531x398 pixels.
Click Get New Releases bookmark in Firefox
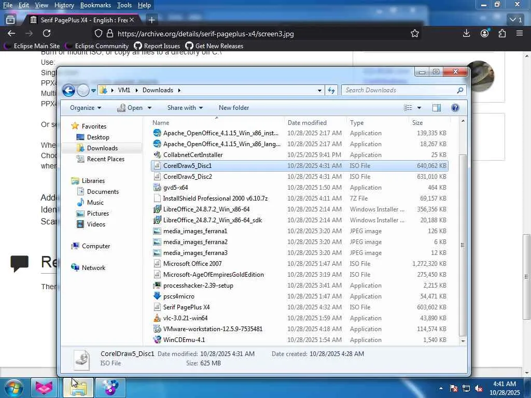point(214,46)
